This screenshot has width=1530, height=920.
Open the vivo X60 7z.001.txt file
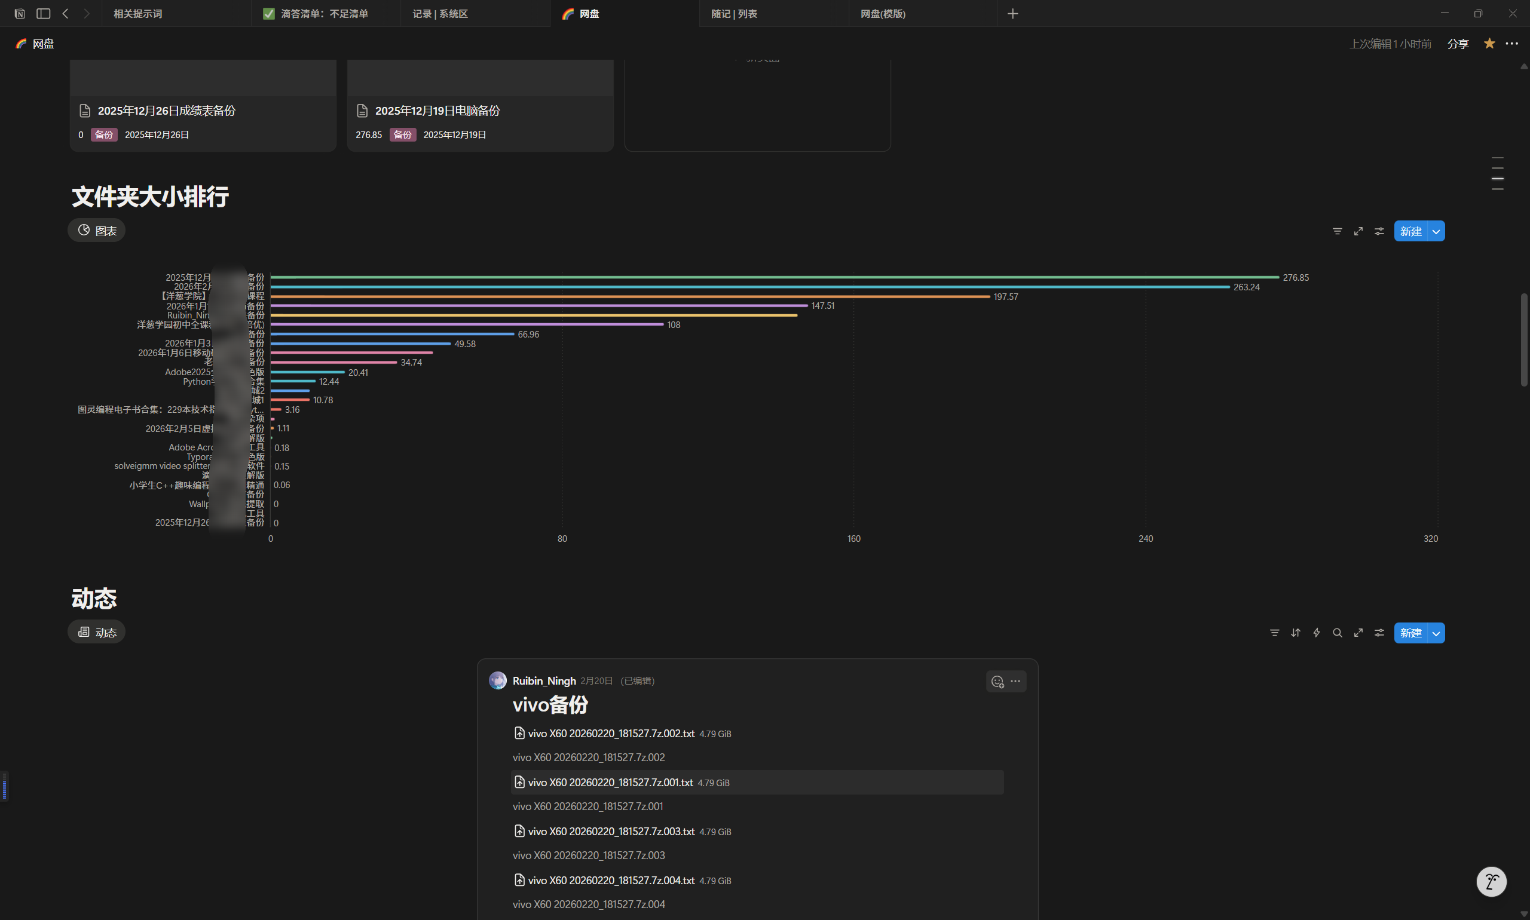coord(610,783)
